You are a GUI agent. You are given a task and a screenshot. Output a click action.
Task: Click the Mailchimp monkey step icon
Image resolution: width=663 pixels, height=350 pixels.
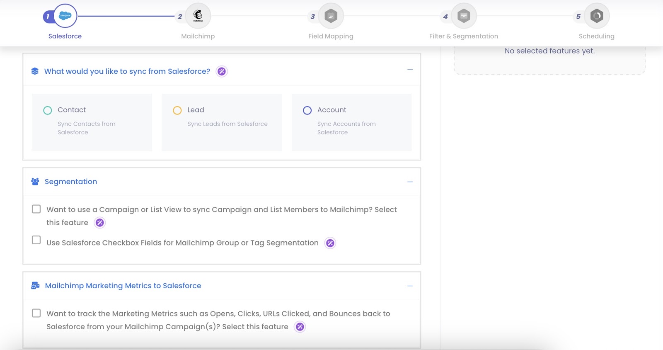[198, 16]
